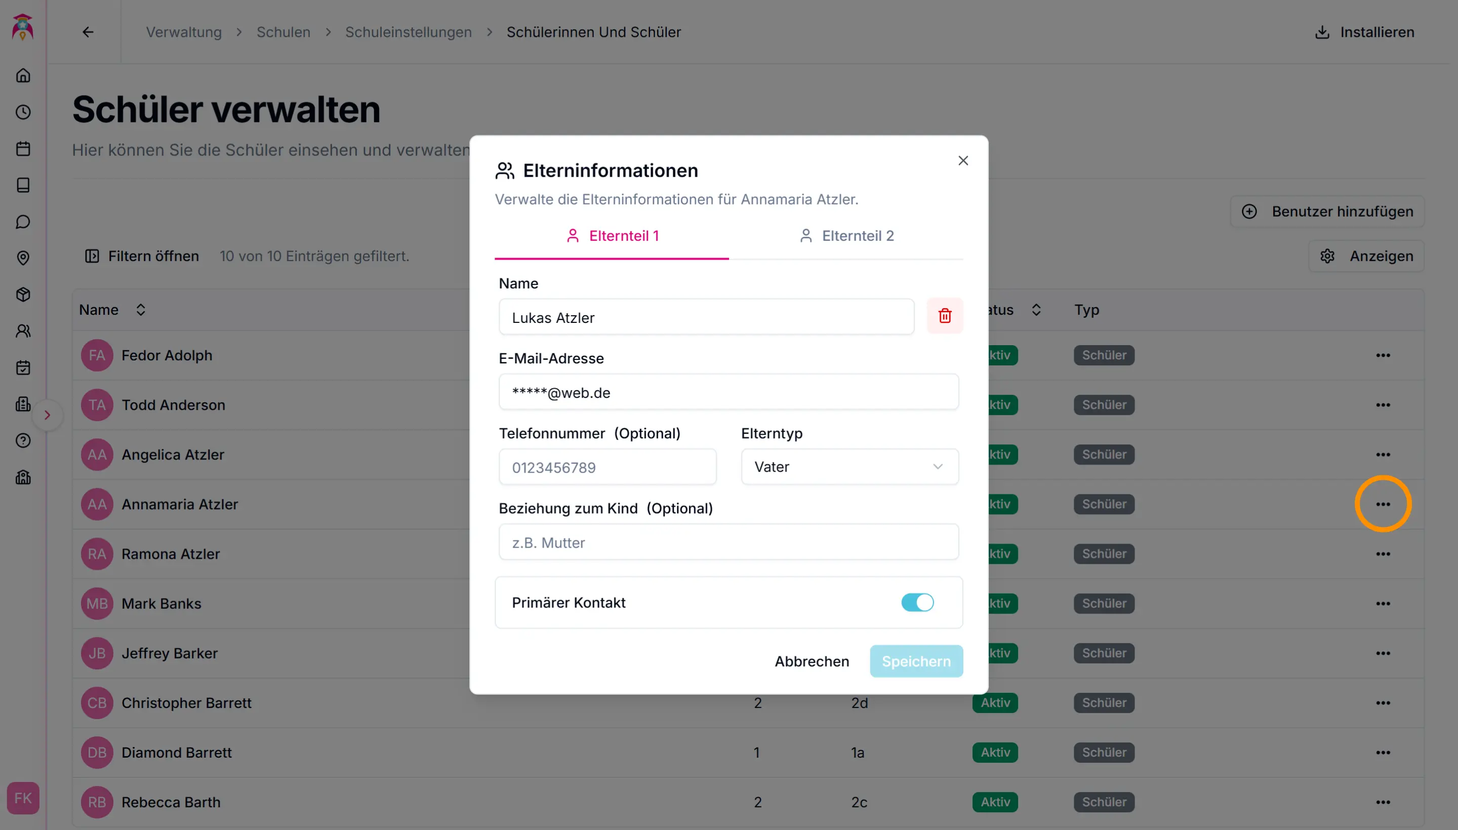Click the Telefonnummer input field
Viewport: 1458px width, 830px height.
607,468
